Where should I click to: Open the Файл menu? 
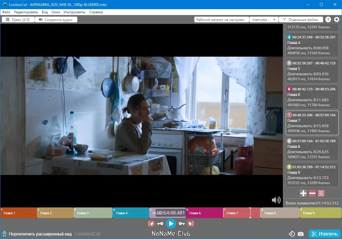[6, 12]
